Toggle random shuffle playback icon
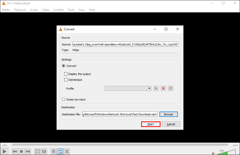The height and width of the screenshot is (155, 240). coord(67,151)
